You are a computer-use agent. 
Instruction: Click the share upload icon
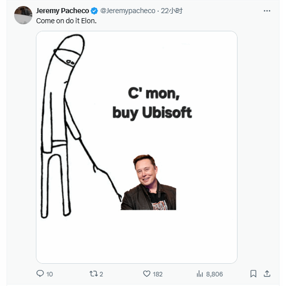[267, 273]
